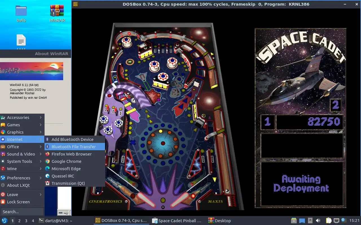Click the Office category icon
361x225 pixels.
[x=3, y=147]
